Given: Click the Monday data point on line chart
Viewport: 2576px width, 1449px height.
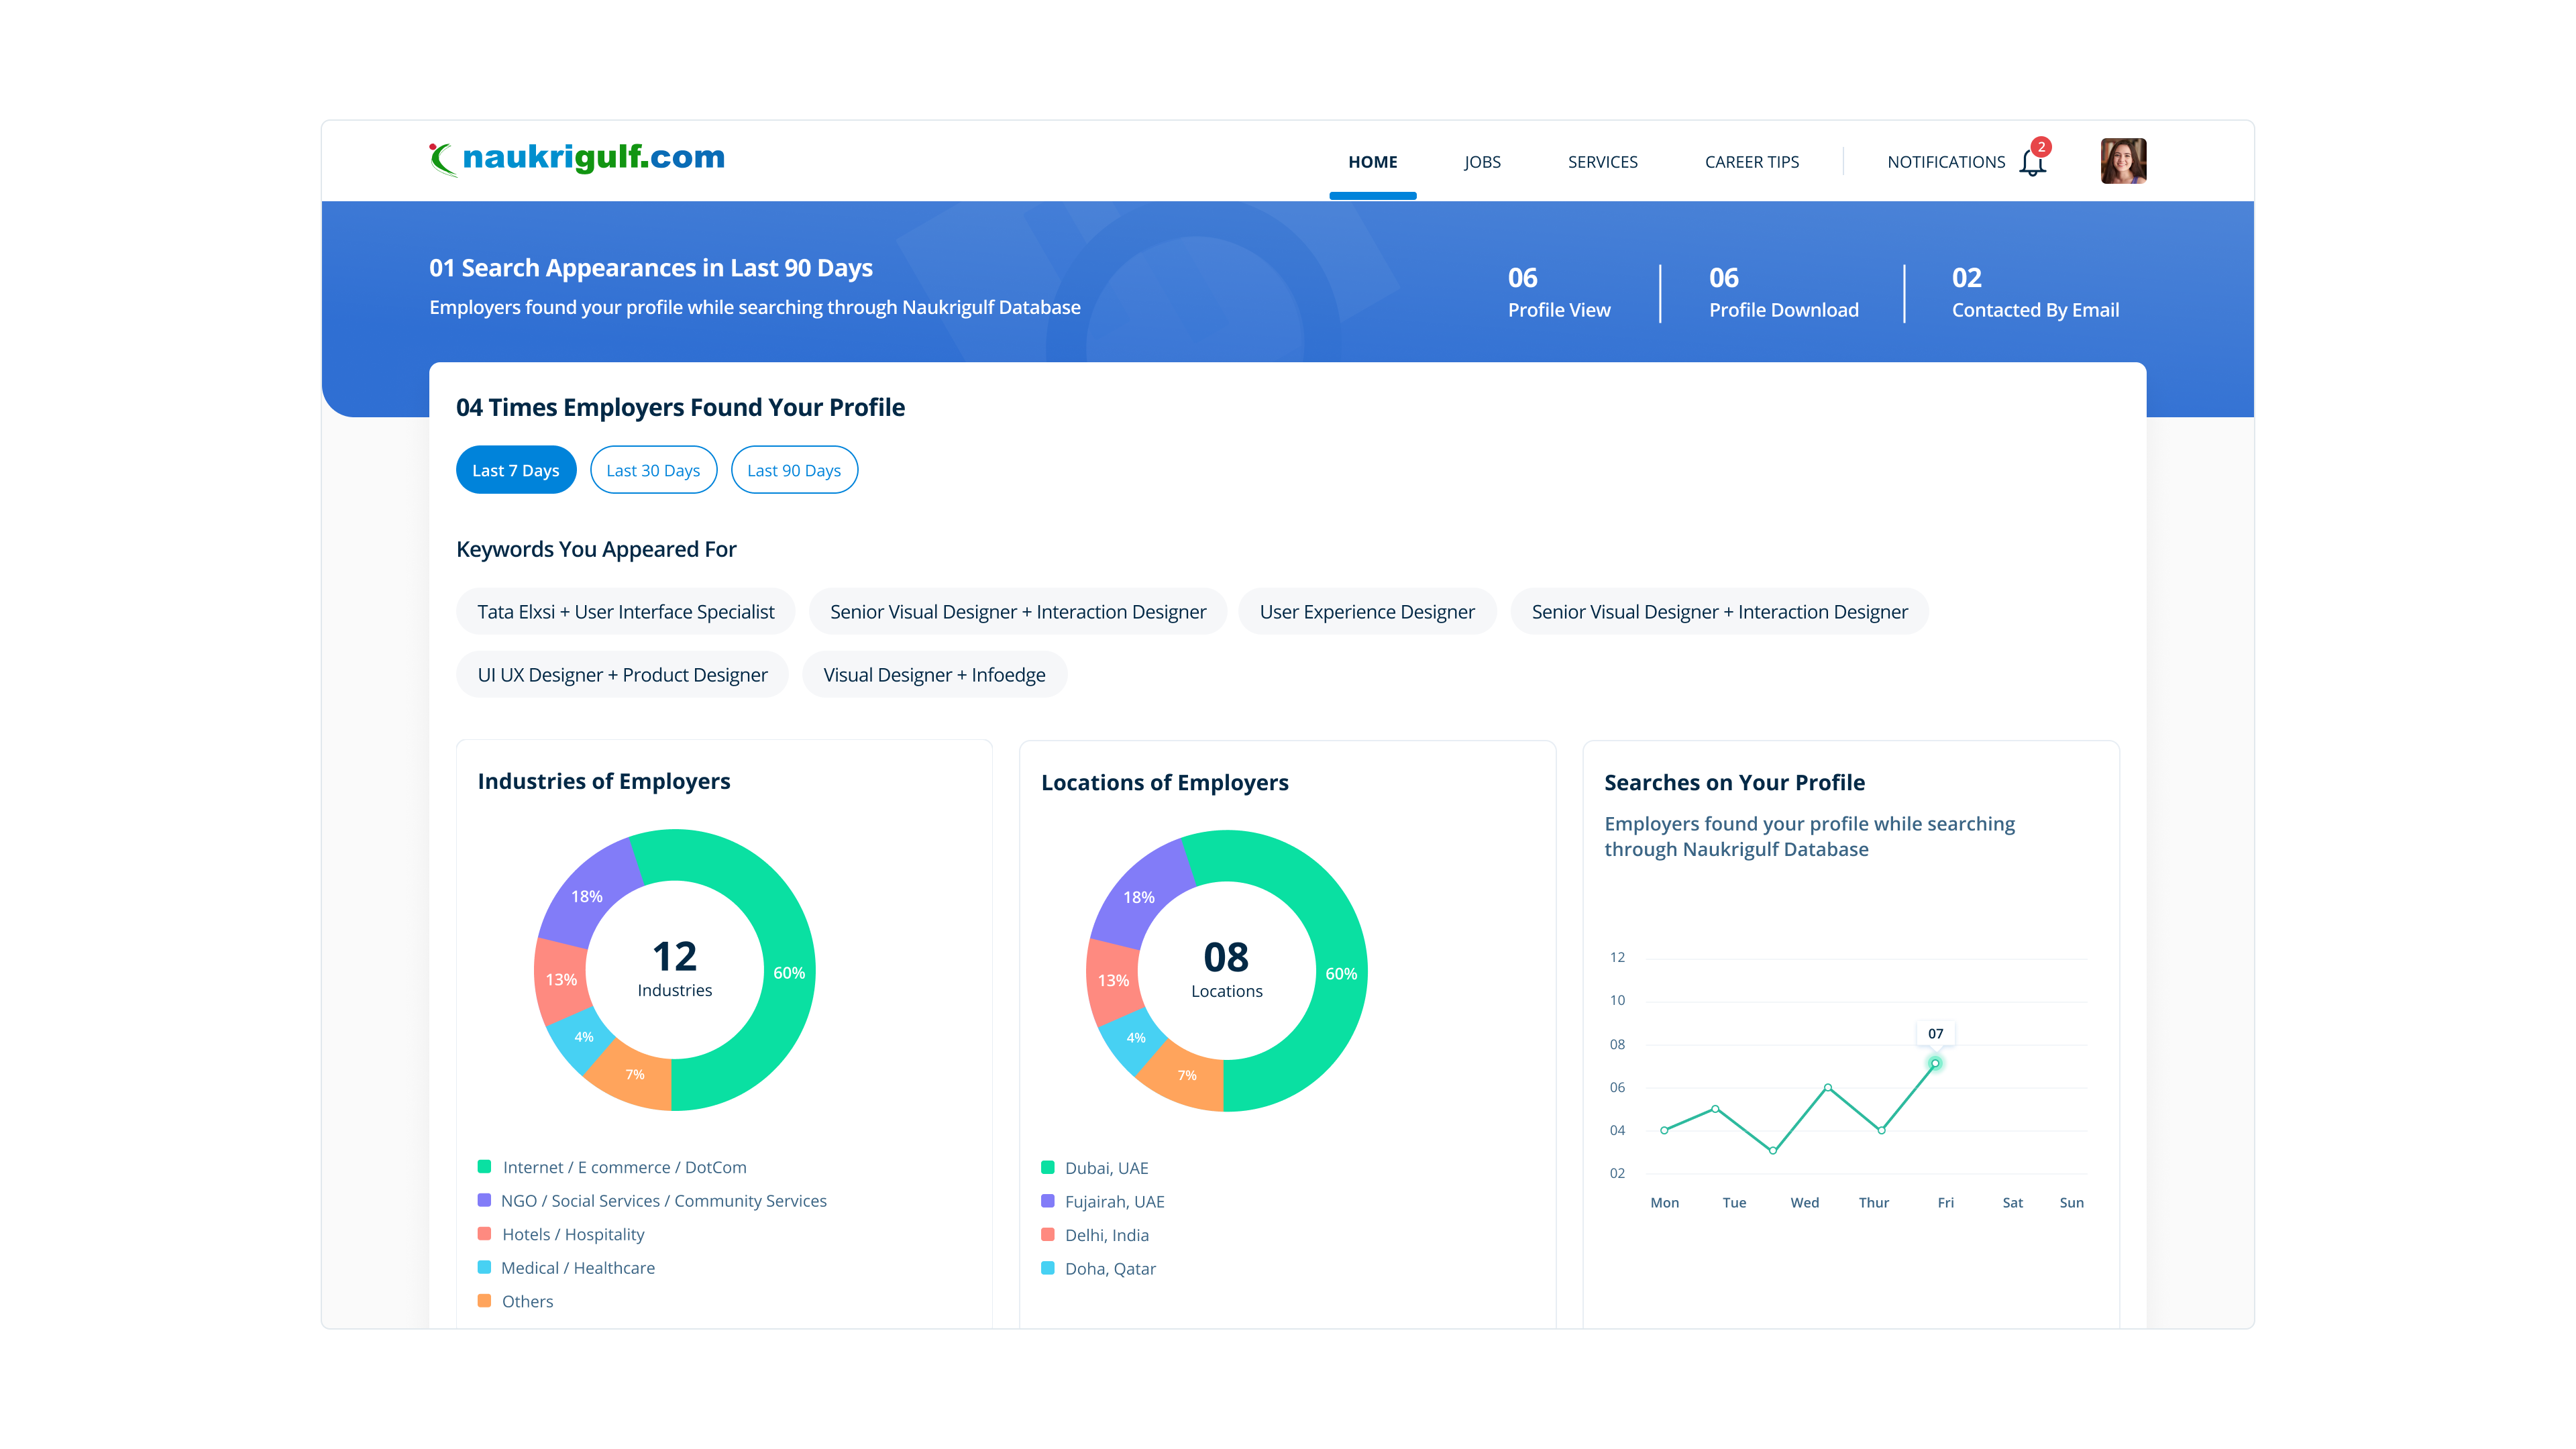Looking at the screenshot, I should (1664, 1130).
